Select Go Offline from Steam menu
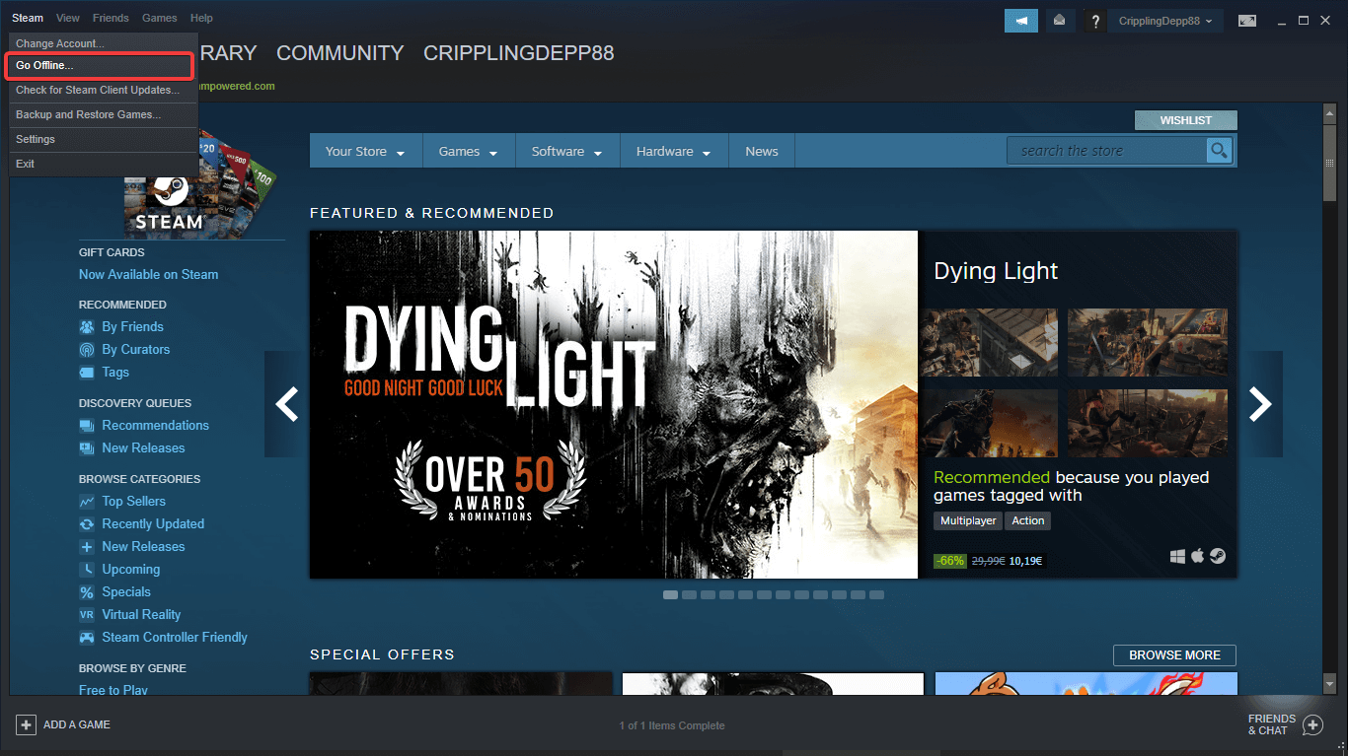The image size is (1348, 756). click(99, 66)
